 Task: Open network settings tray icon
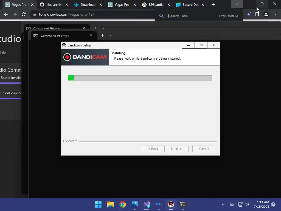pyautogui.click(x=240, y=204)
